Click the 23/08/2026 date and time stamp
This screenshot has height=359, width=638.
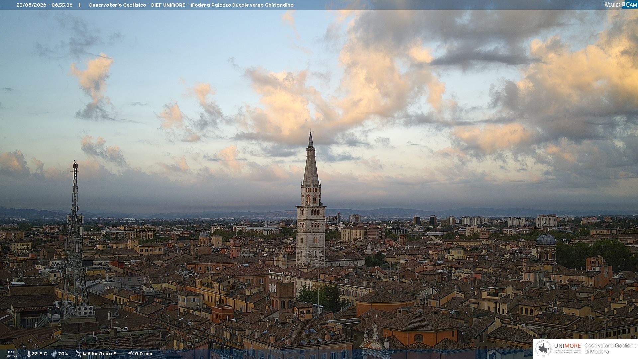[45, 5]
